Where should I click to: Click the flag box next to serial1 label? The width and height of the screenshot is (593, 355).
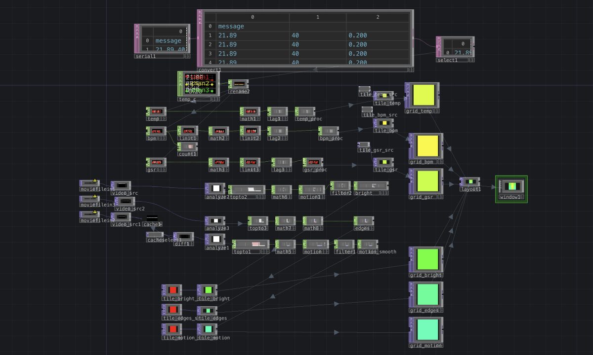187,56
